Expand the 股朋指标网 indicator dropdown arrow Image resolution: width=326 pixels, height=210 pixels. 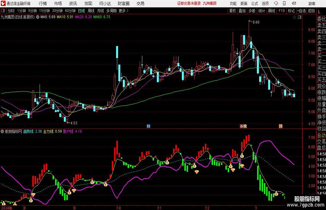[2, 131]
